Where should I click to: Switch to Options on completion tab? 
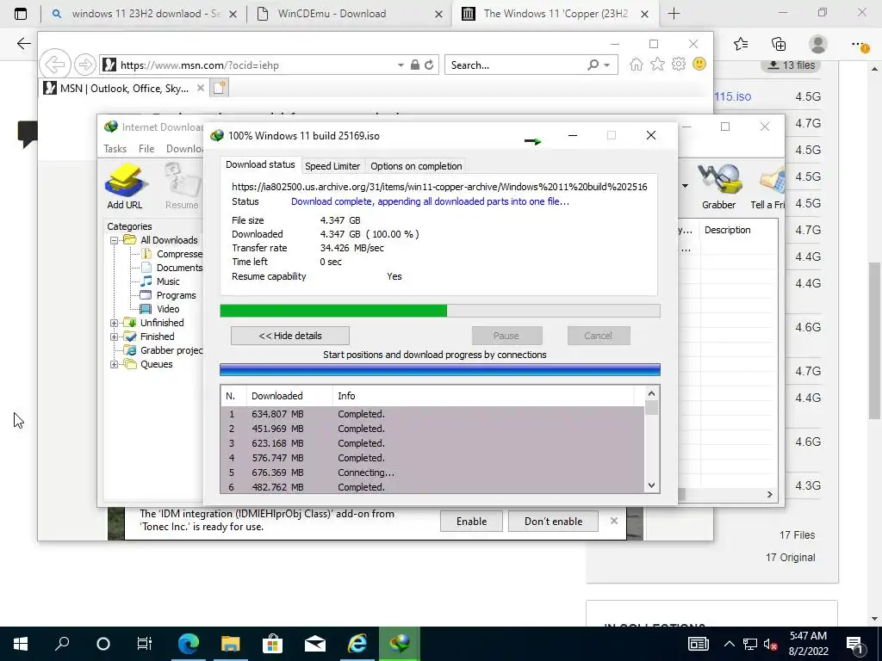(416, 166)
